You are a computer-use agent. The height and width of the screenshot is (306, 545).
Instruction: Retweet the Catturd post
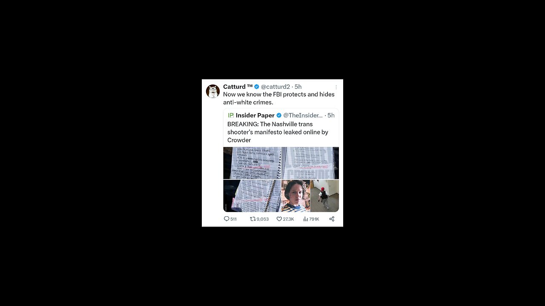(x=252, y=219)
